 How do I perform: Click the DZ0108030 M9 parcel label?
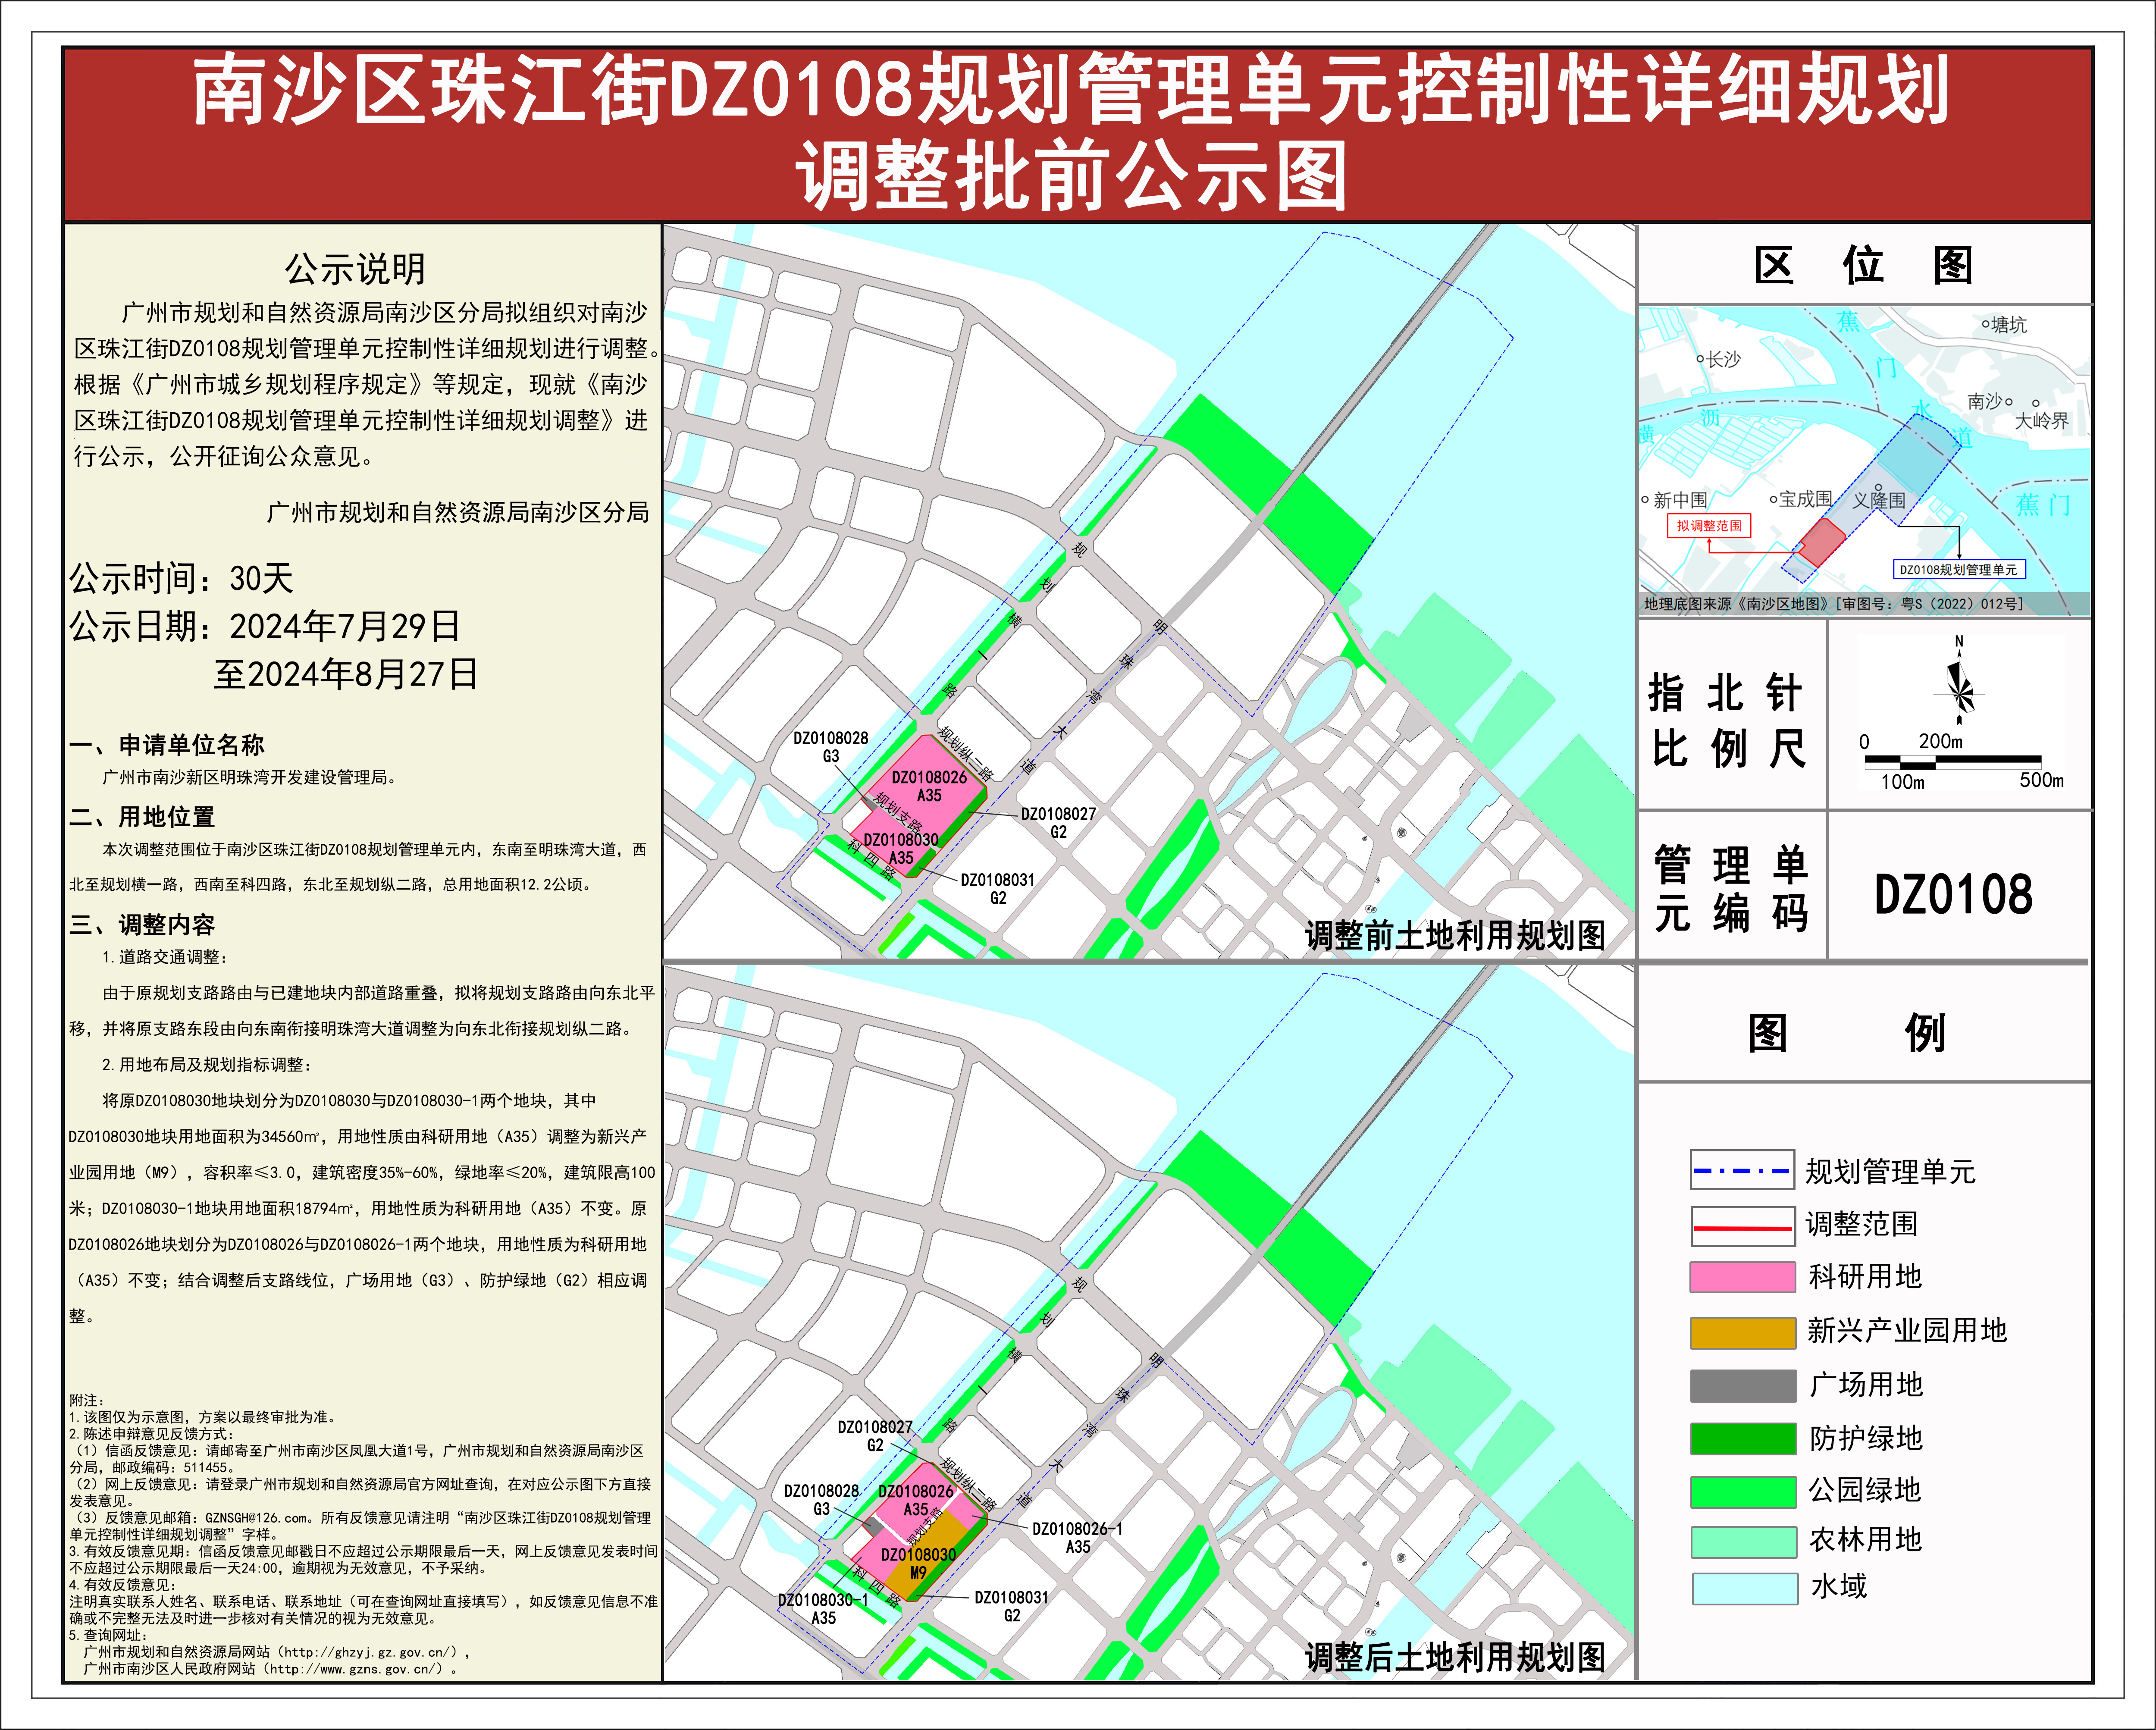click(918, 1563)
